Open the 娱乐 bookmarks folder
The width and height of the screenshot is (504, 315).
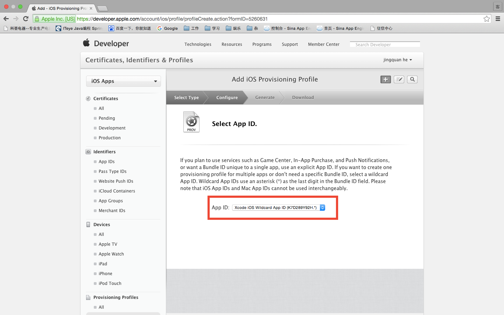coord(233,28)
